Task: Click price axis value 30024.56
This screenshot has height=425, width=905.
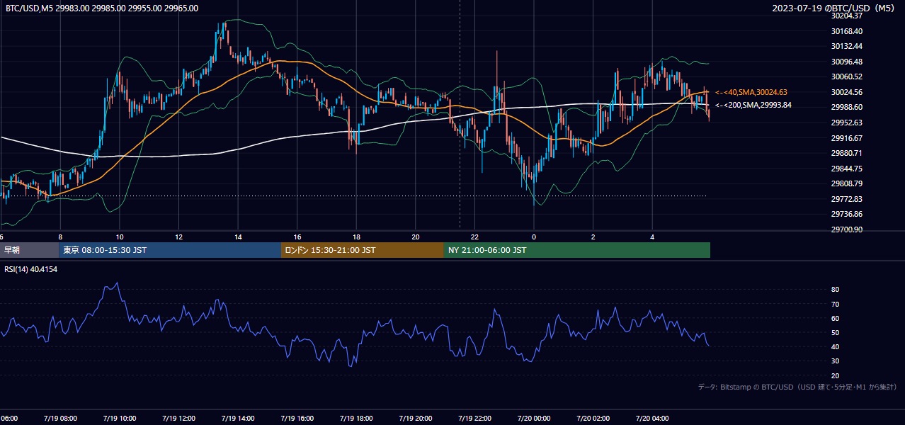Action: pos(847,92)
